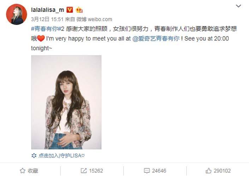Open the 微博 weibo.com source link
The image size is (249, 177).
[x=94, y=19]
